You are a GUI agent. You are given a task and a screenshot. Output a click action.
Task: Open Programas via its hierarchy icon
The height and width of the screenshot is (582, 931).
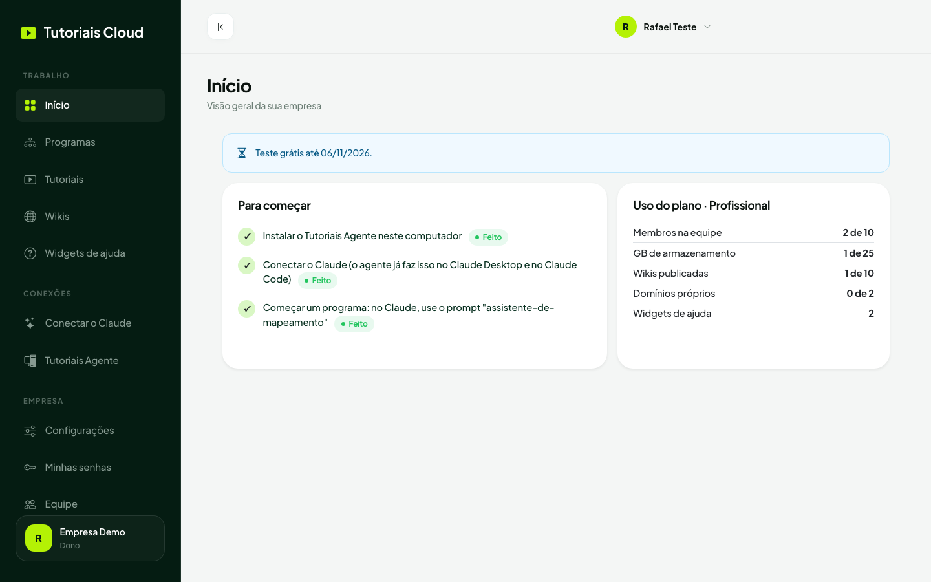tap(30, 142)
